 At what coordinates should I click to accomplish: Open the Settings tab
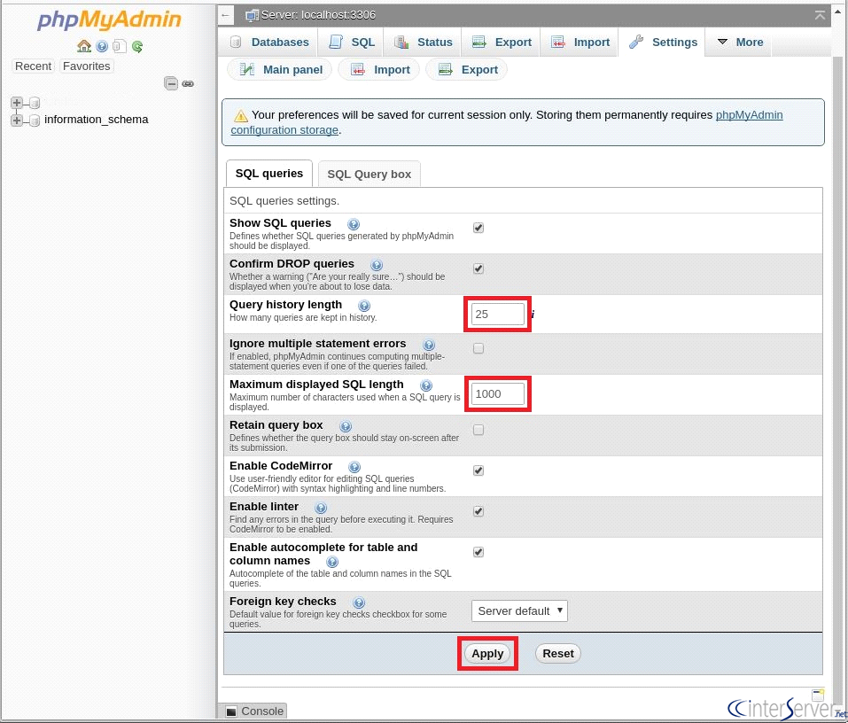coord(663,43)
